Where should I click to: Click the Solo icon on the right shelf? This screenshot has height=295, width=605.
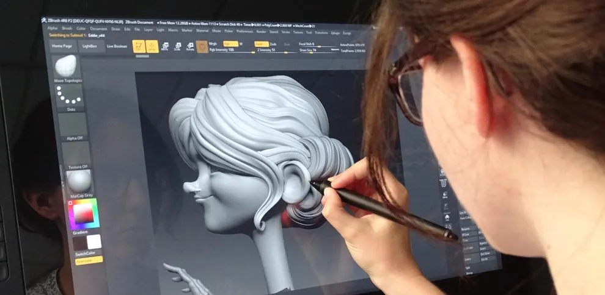click(447, 218)
